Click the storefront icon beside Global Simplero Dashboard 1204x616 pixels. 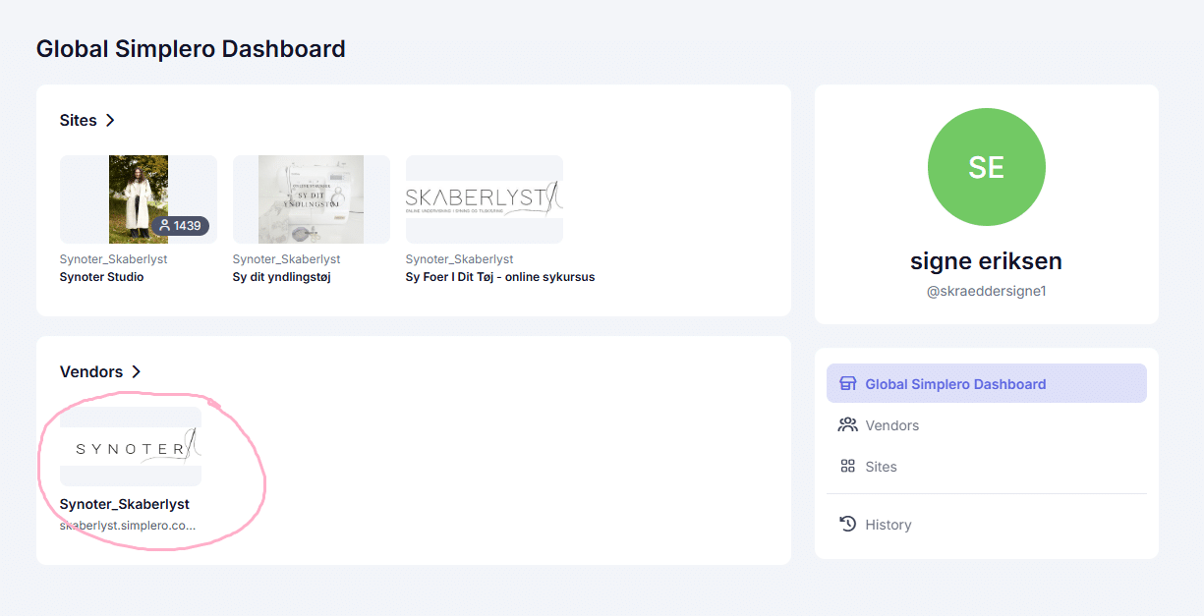pos(847,384)
